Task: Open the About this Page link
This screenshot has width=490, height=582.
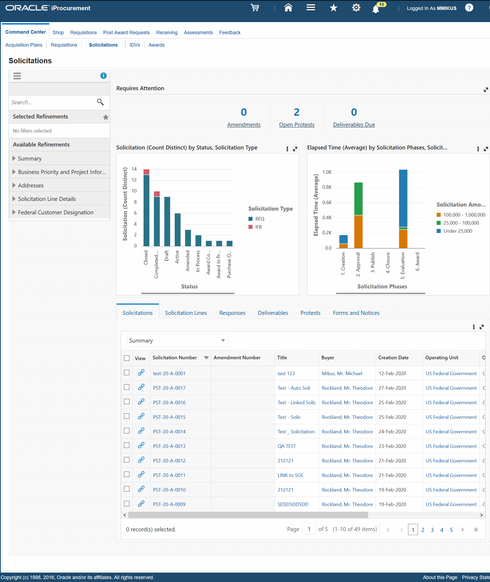Action: click(x=440, y=577)
